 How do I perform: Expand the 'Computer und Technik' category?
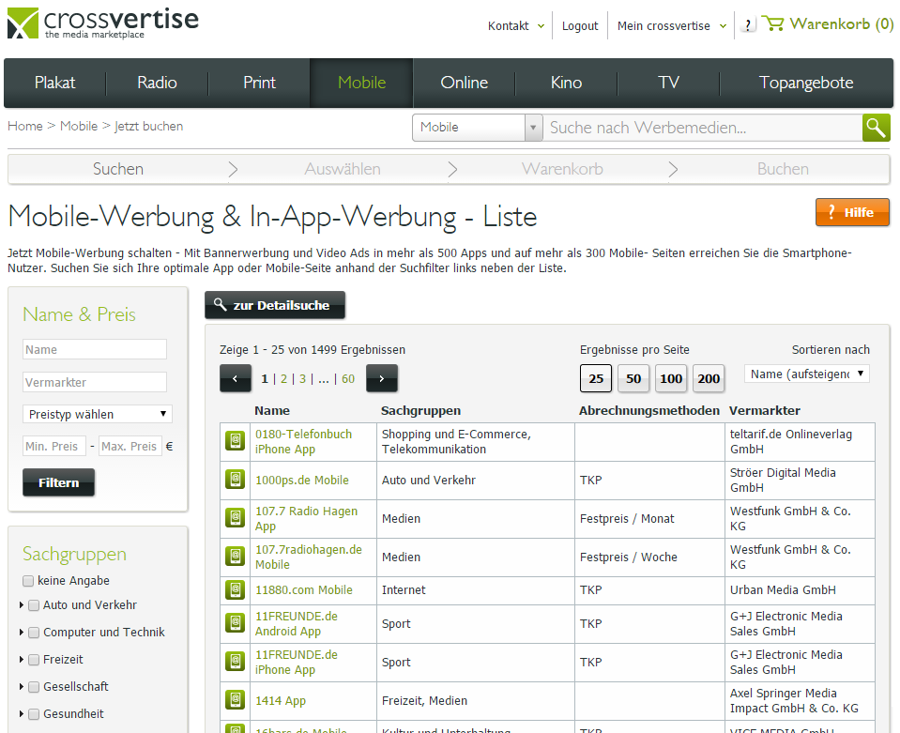[22, 633]
